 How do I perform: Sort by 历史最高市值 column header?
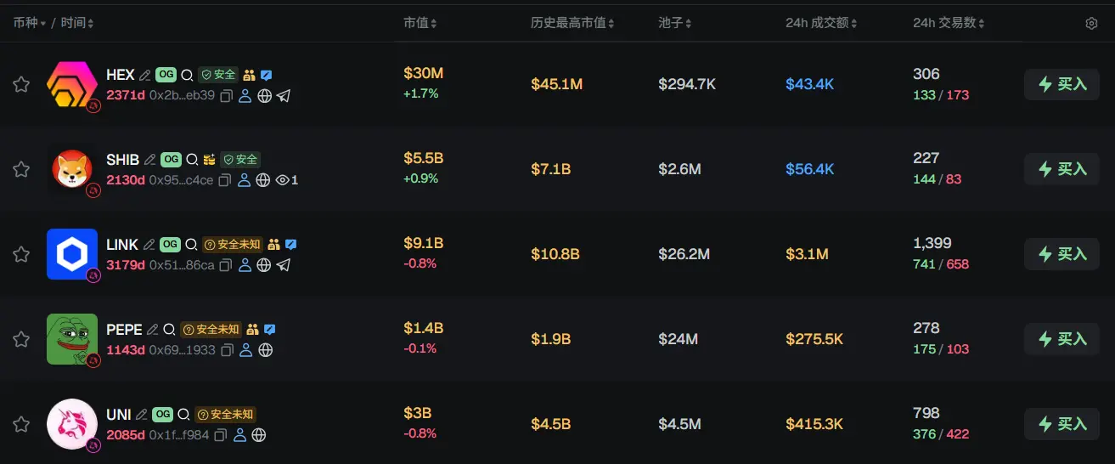click(573, 23)
